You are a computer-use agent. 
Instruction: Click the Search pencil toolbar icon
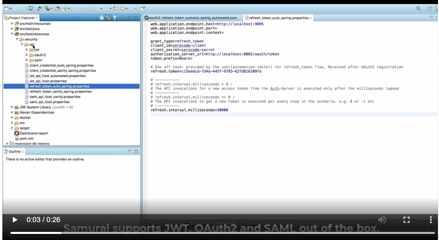65,8
